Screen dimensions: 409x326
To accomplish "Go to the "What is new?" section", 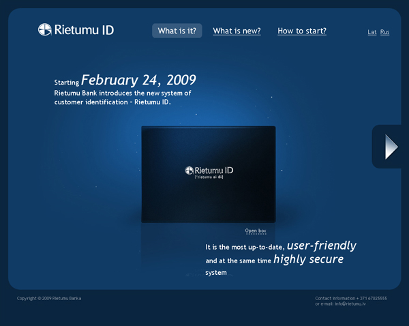I will [237, 31].
